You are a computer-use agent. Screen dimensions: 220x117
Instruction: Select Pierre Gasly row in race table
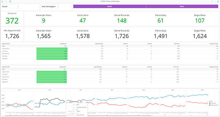click(x=110, y=79)
